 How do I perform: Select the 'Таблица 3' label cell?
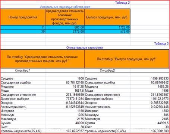pyautogui.click(x=150, y=43)
